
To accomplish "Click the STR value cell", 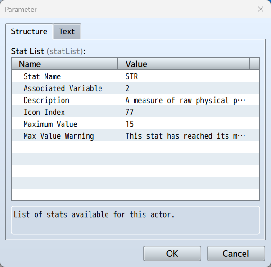I will 132,76.
